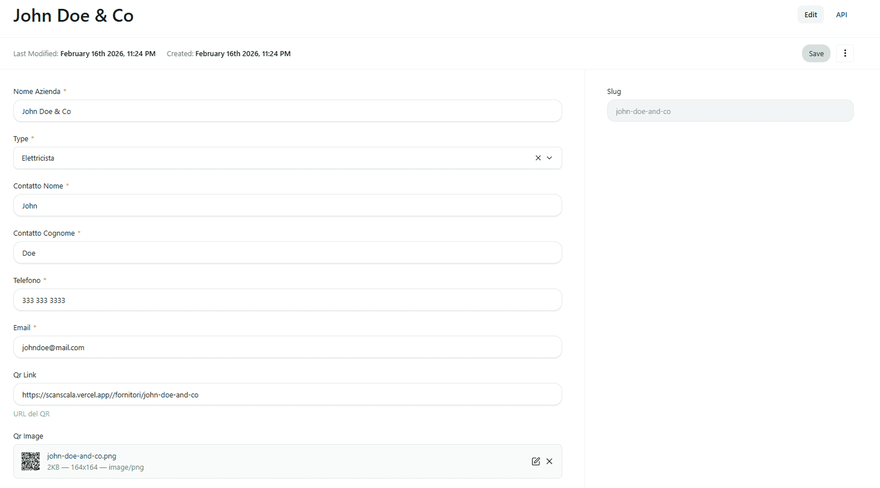Click the Telefono number field
Screen dimensions: 880x488
click(287, 300)
